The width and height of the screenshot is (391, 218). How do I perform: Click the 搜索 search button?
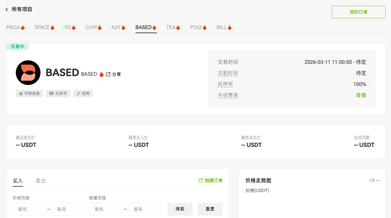coord(180,209)
